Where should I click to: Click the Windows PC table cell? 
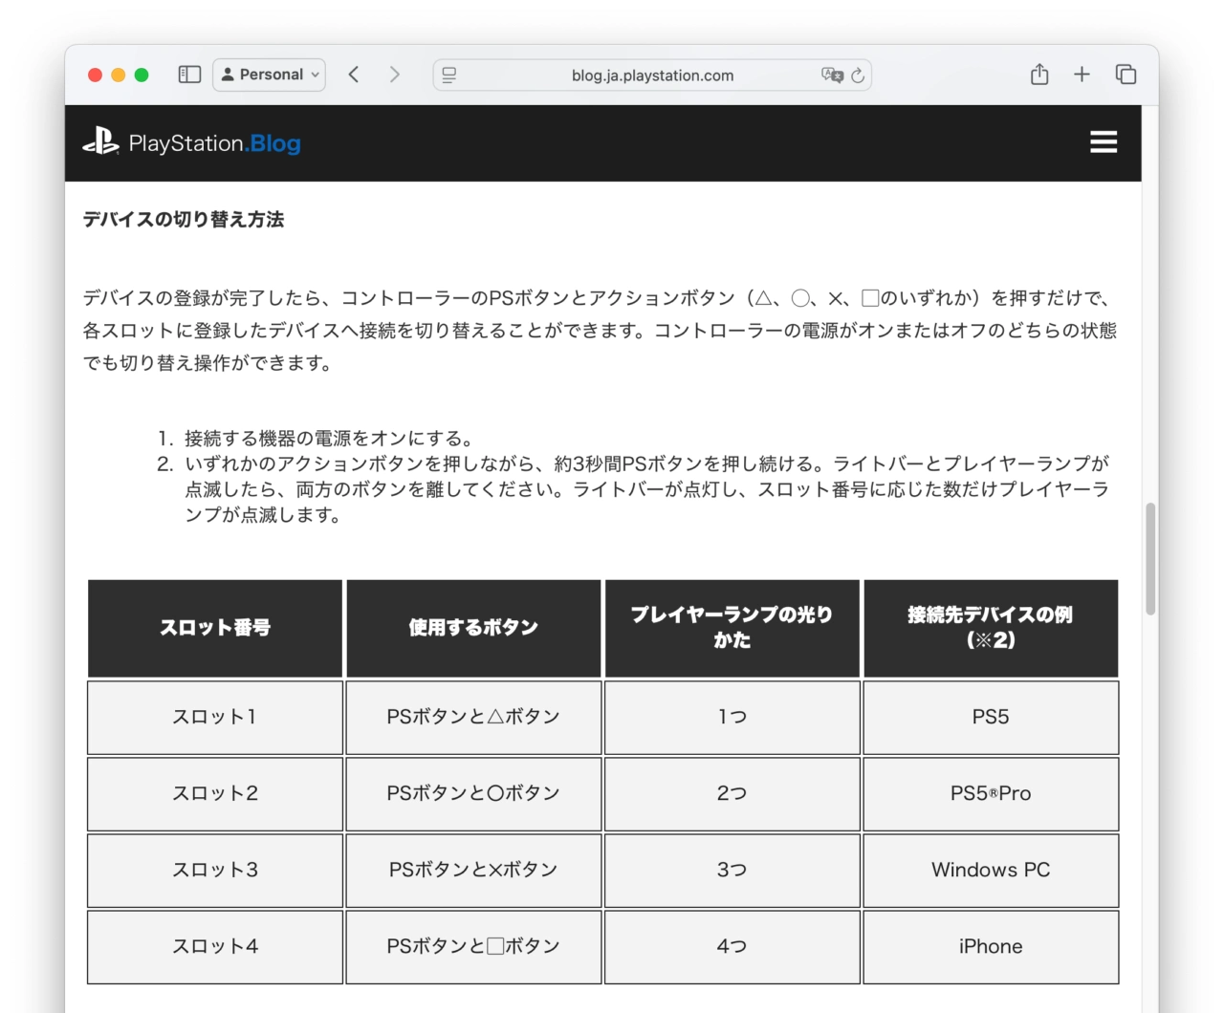(991, 870)
